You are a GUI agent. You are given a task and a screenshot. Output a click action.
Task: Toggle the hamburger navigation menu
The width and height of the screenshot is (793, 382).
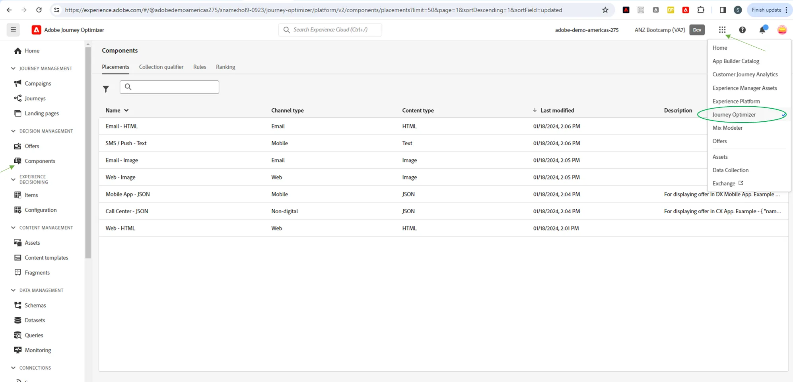coord(13,29)
